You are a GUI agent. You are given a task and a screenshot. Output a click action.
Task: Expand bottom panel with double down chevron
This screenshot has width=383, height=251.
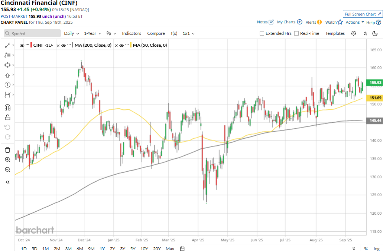tap(354, 248)
